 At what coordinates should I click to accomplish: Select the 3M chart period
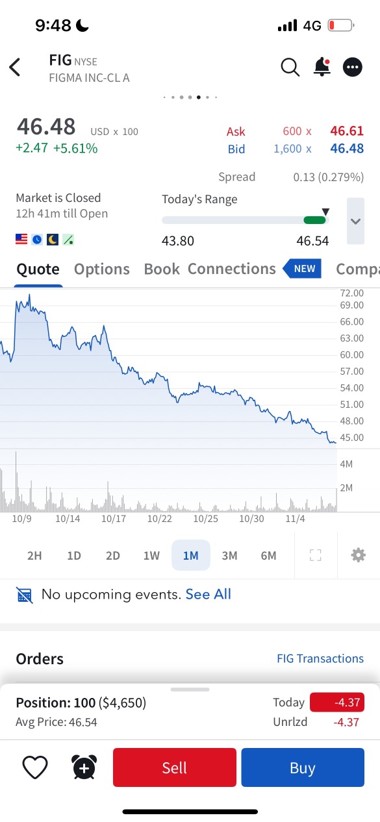click(x=229, y=555)
